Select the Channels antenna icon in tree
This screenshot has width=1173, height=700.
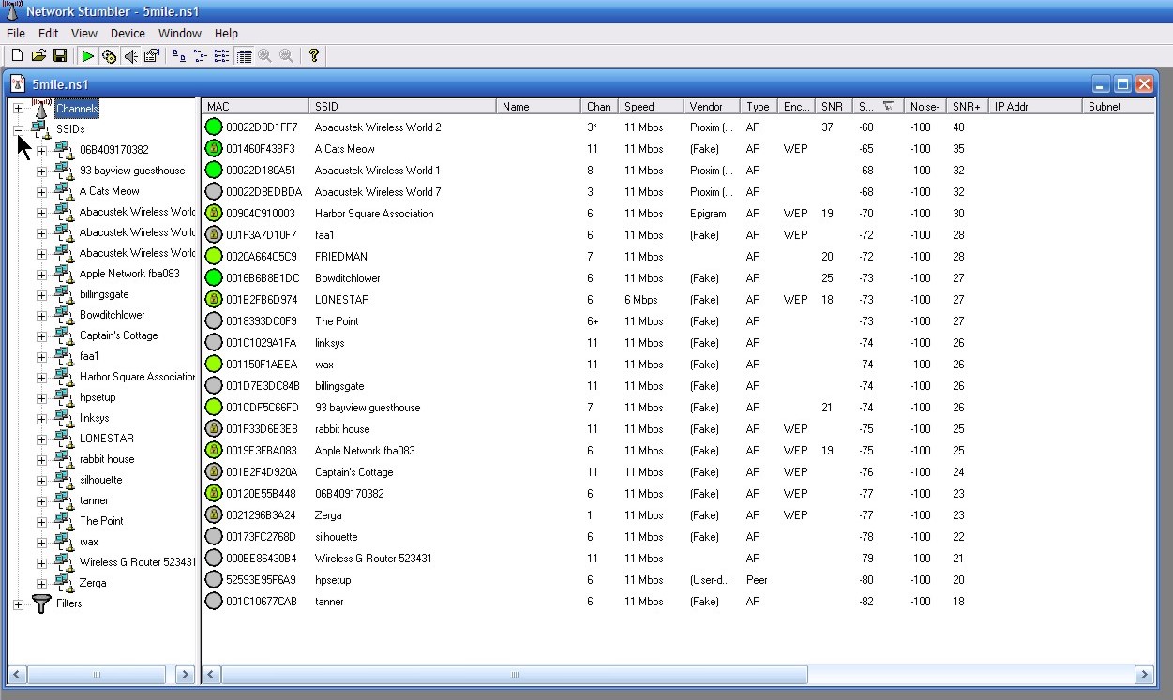tap(41, 108)
